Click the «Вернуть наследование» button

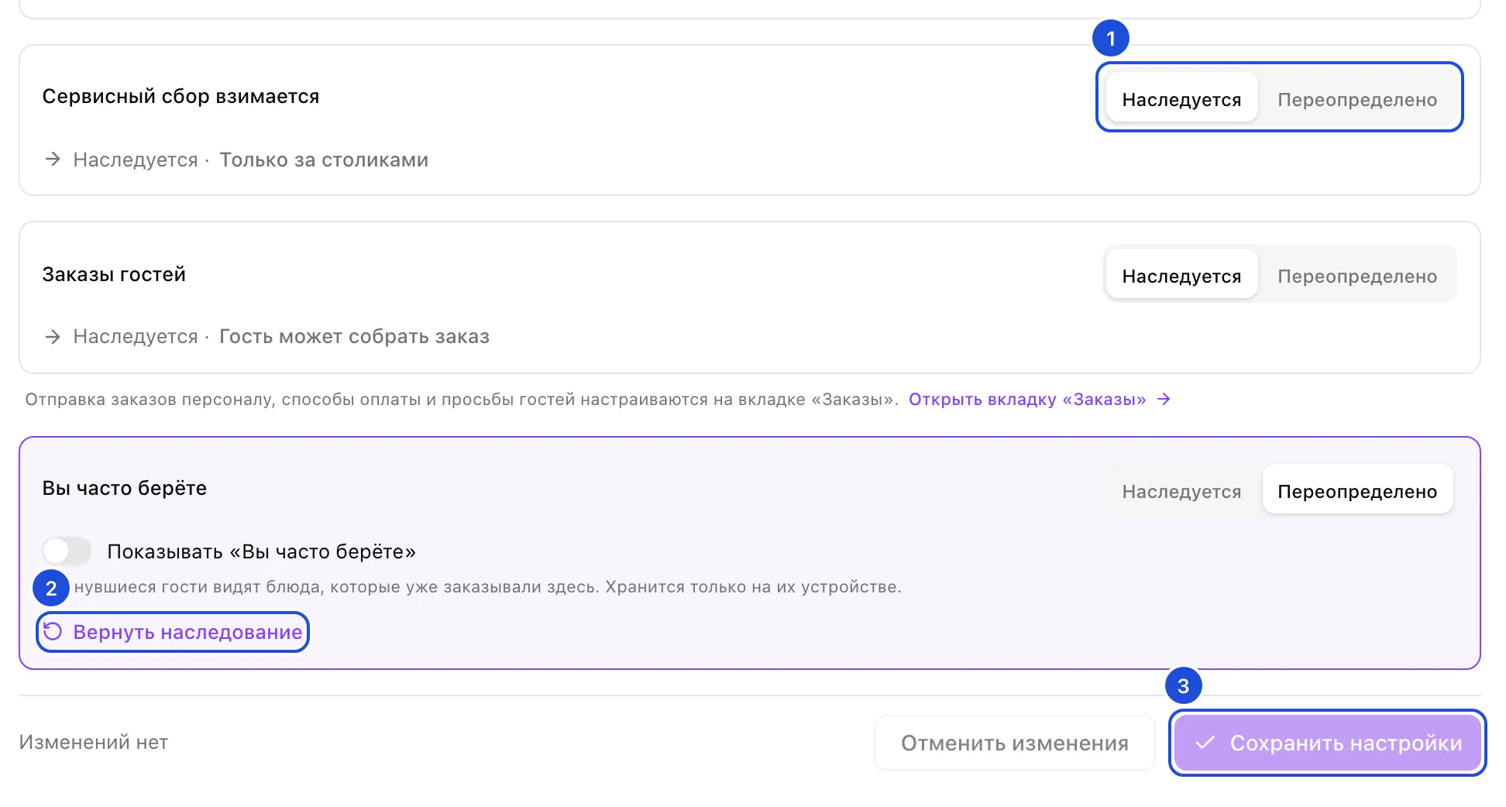pos(173,632)
